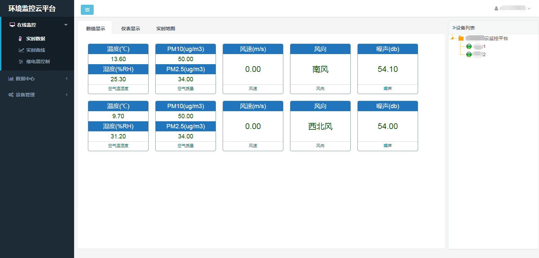The image size is (539, 258).
Task: Click the 湿度(%RH) header above 25.30
Action: coord(118,69)
